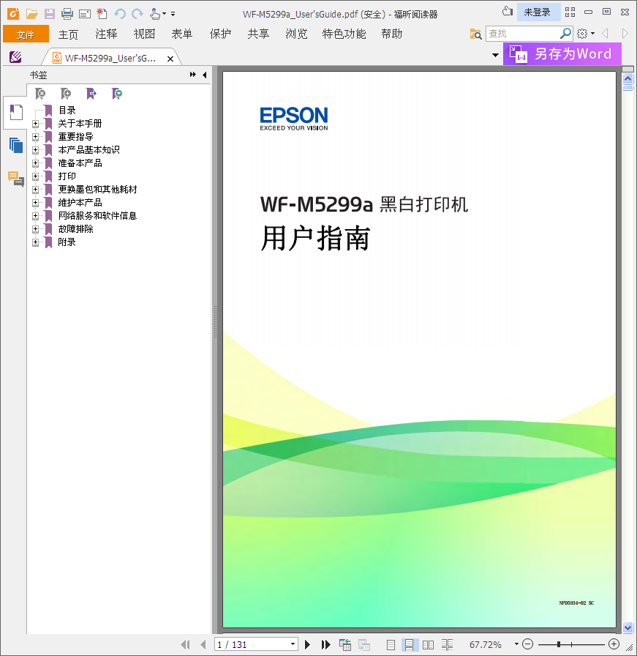Print the document using the printer icon
637x656 pixels.
pos(67,14)
